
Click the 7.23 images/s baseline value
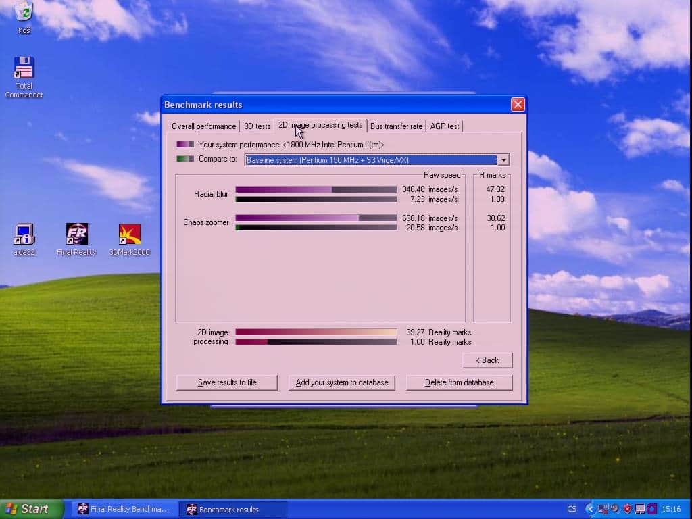pyautogui.click(x=434, y=199)
